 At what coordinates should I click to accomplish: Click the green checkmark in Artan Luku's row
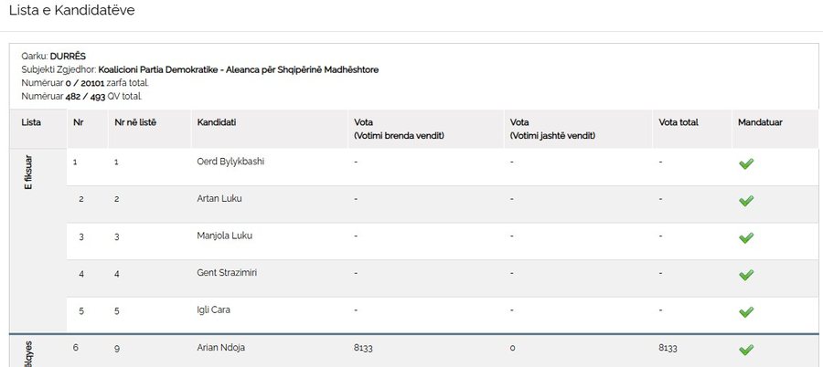click(x=746, y=201)
